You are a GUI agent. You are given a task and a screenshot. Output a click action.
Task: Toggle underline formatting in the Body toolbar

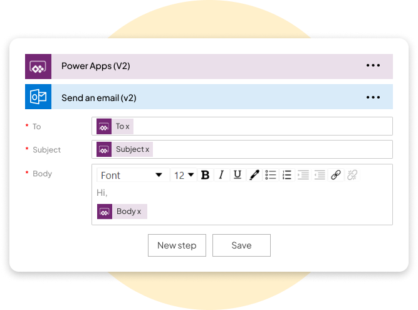click(237, 175)
